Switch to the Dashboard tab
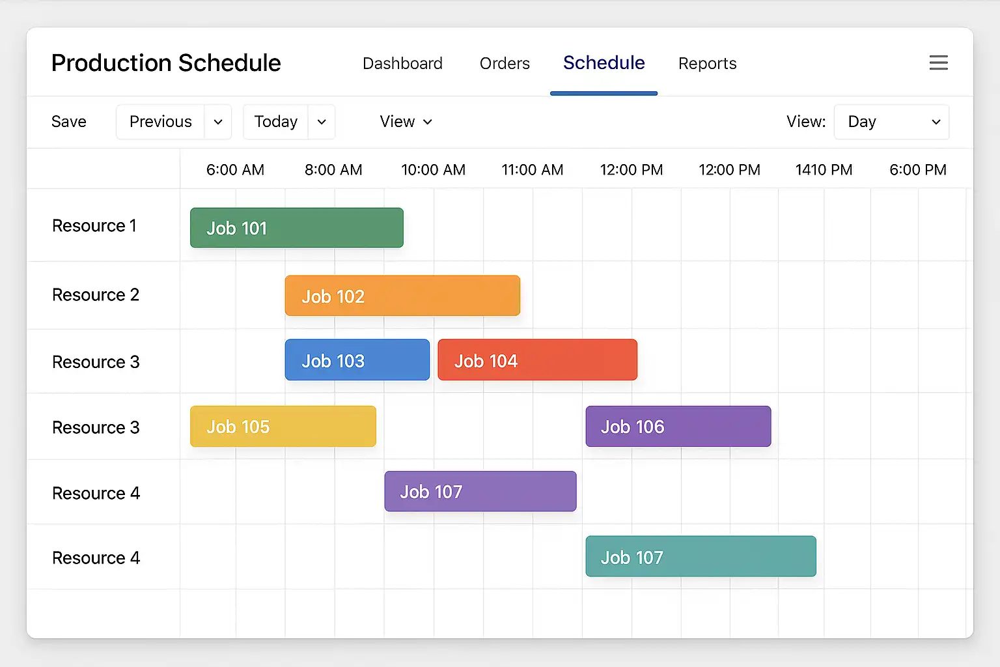Image resolution: width=1000 pixels, height=667 pixels. click(402, 63)
